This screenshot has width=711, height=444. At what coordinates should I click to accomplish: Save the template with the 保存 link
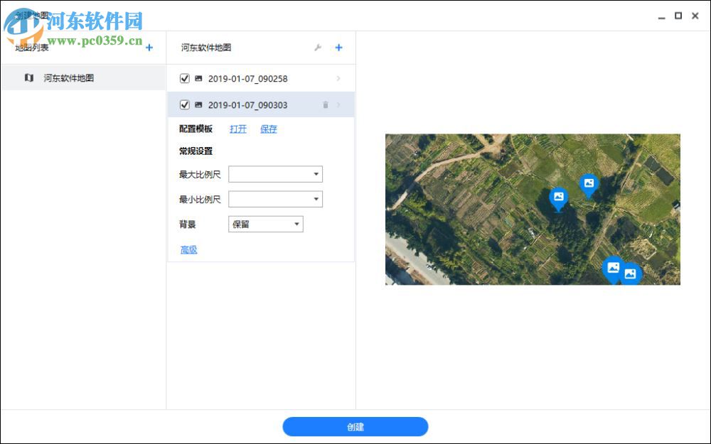268,129
